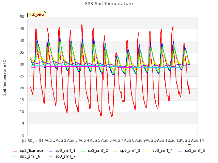The image size is (218, 163).
Task: Click the 10 y-axis tick label
Action: click(x=22, y=112)
